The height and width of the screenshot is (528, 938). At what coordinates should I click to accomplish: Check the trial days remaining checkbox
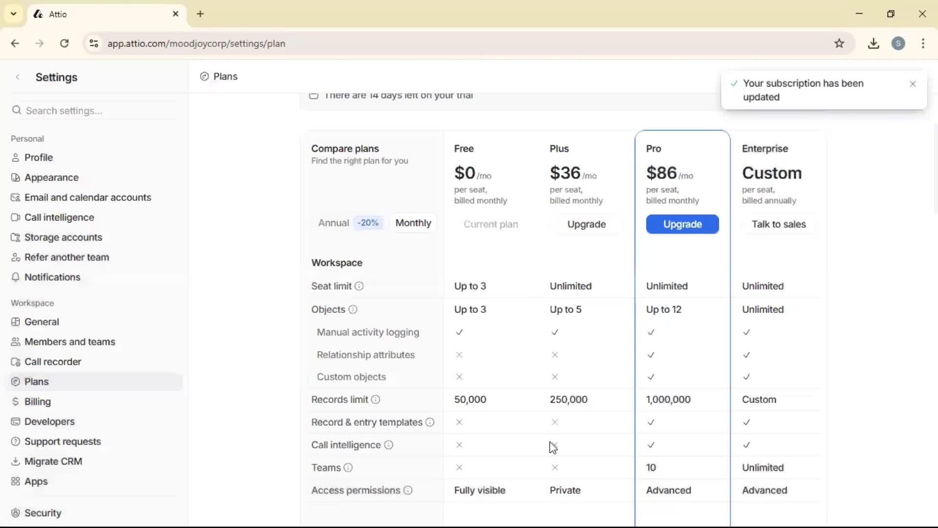click(314, 96)
